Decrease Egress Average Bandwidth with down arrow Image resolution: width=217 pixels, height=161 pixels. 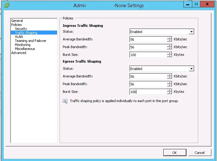169,78
